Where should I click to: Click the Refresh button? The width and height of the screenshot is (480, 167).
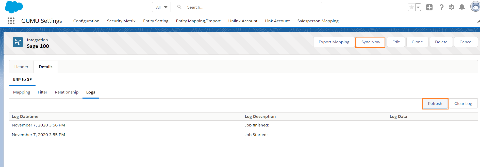pos(435,104)
